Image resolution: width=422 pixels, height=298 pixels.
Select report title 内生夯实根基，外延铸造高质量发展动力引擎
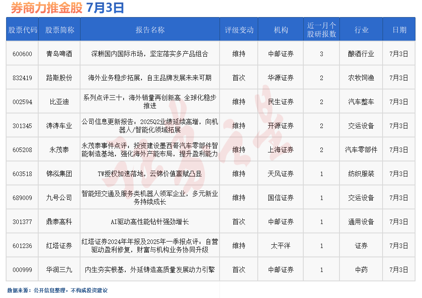[150, 270]
